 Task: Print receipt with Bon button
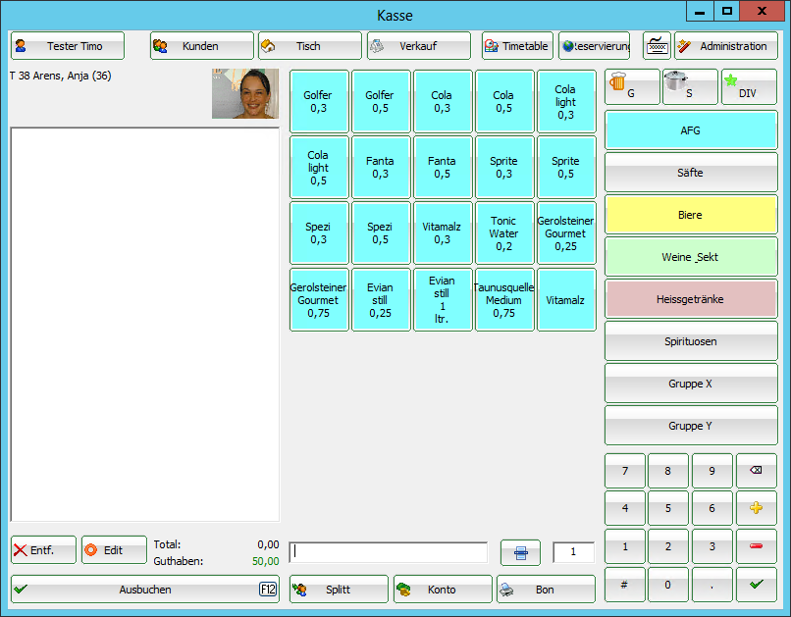(x=546, y=590)
